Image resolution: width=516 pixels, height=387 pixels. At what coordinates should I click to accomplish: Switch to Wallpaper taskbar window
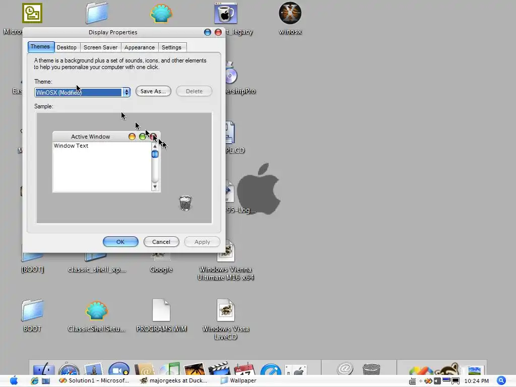[239, 380]
